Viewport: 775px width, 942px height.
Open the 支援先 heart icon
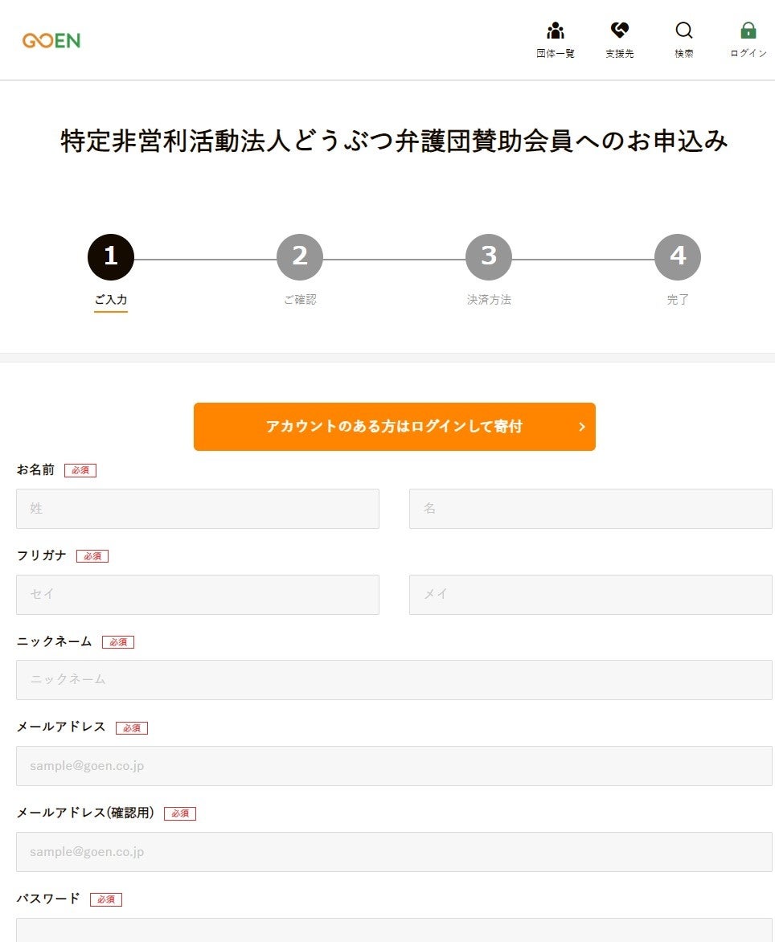(619, 31)
